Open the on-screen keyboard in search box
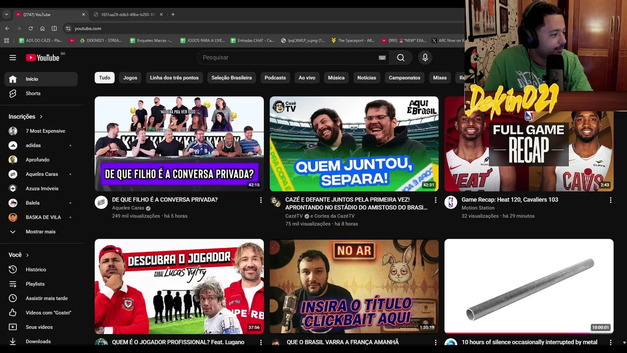Viewport: 627px width, 353px height. tap(382, 57)
